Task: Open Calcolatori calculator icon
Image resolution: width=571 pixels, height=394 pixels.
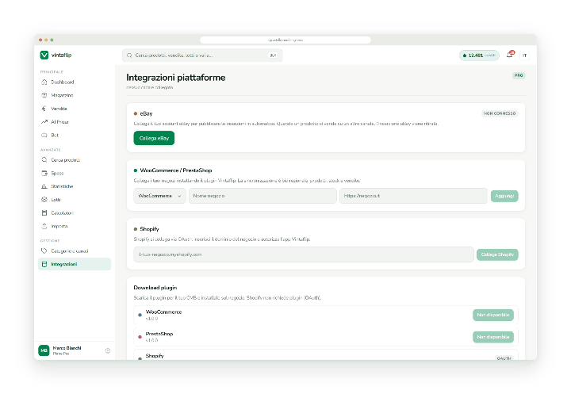Action: [44, 212]
